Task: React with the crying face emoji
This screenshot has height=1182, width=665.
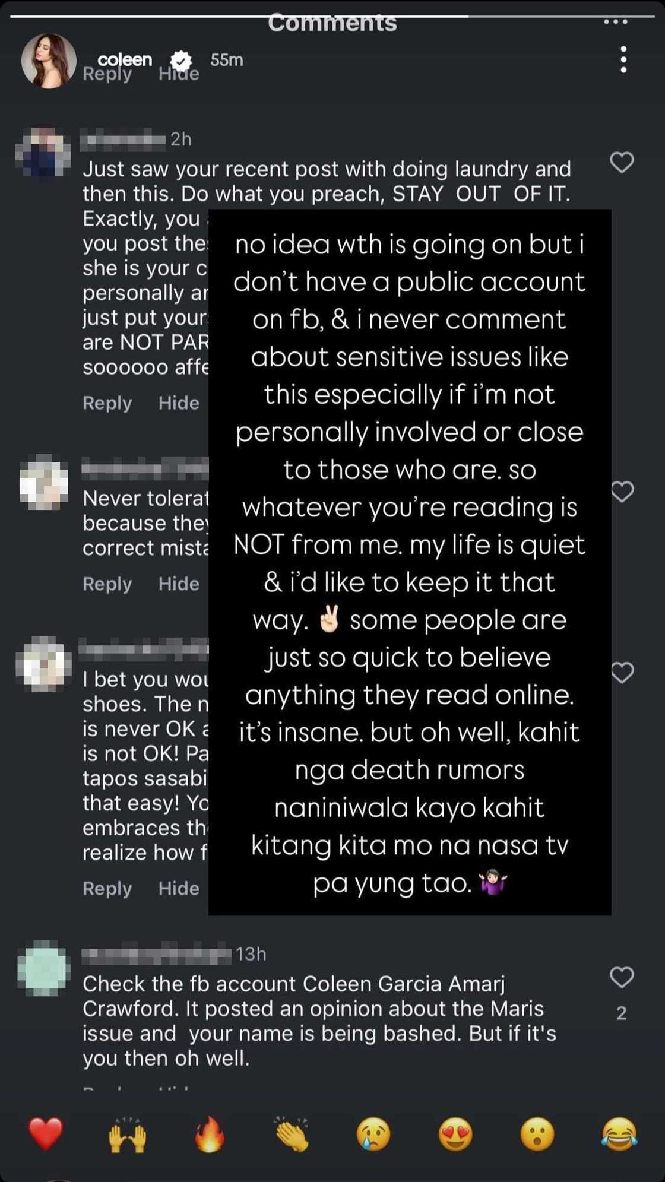Action: coord(373,1133)
